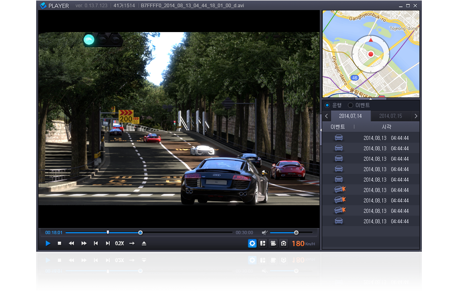Select the 운행 radio button

[x=327, y=105]
